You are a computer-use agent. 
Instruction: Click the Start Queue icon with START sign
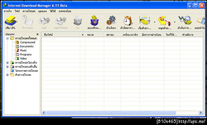pos(145,20)
